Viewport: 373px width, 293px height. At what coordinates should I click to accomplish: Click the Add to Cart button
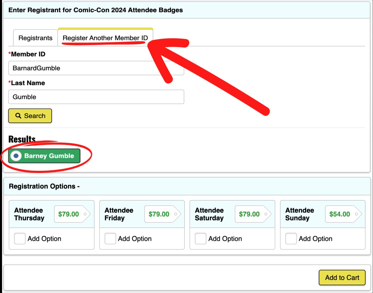342,277
